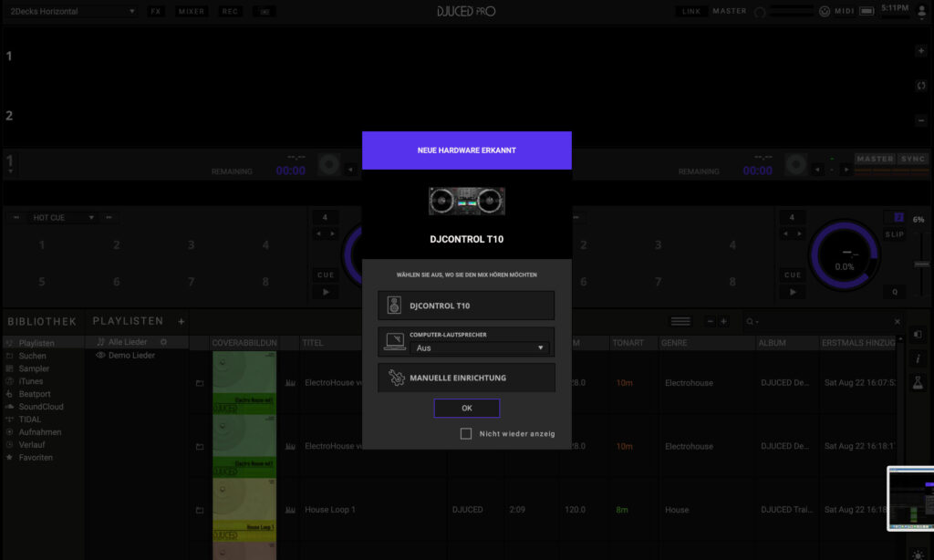The width and height of the screenshot is (934, 560).
Task: Open Aufnahmen in the library sidebar
Action: [x=40, y=432]
